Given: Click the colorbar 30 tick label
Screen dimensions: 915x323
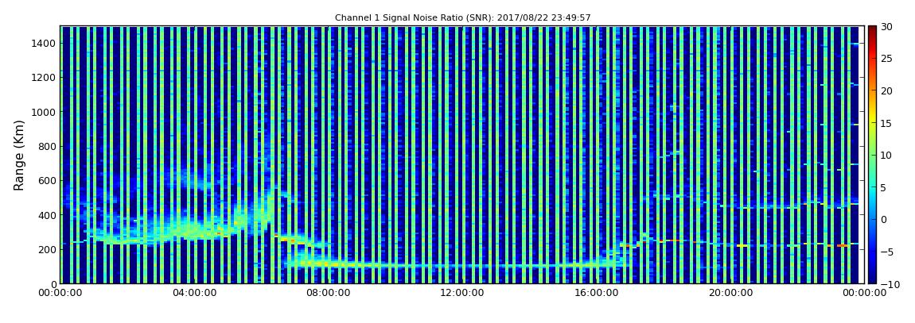Looking at the screenshot, I should [x=888, y=27].
